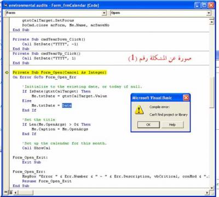Click the selected word Date in the code
219x197 pixels.
click(x=67, y=106)
